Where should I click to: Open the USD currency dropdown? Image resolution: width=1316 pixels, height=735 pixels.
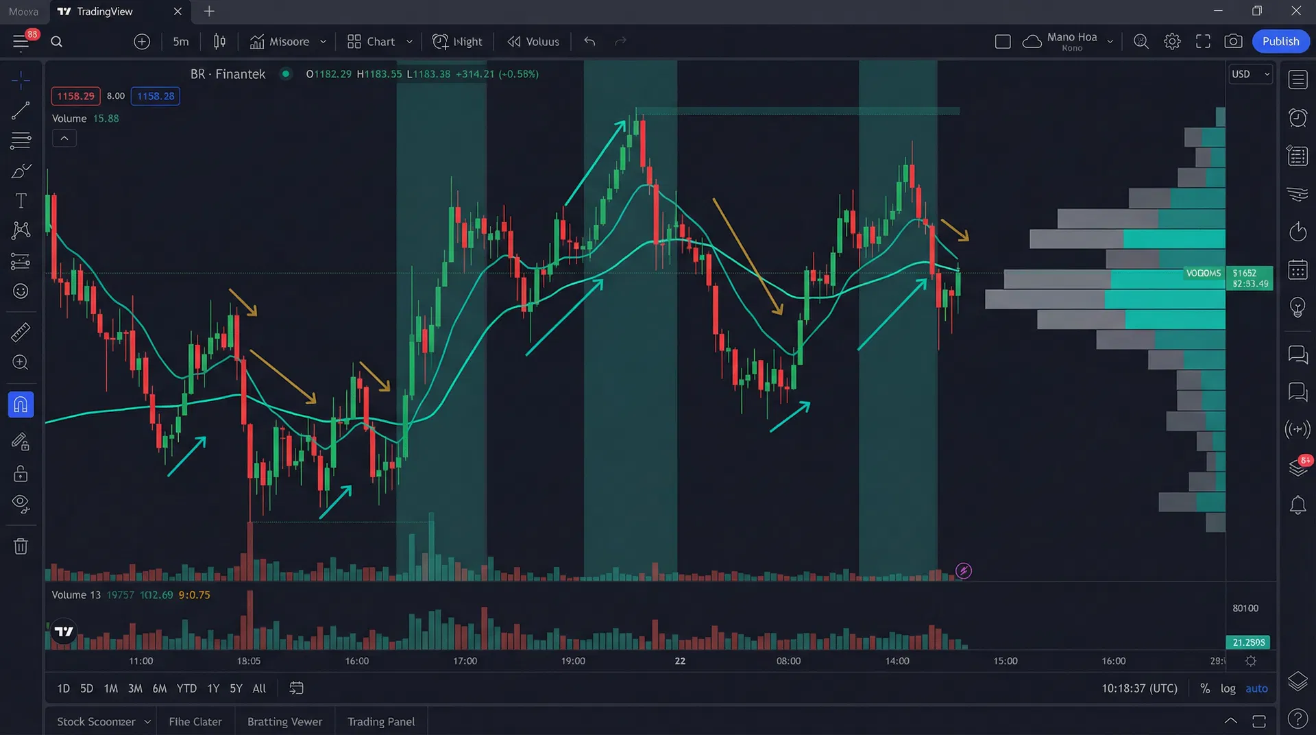[x=1250, y=74]
